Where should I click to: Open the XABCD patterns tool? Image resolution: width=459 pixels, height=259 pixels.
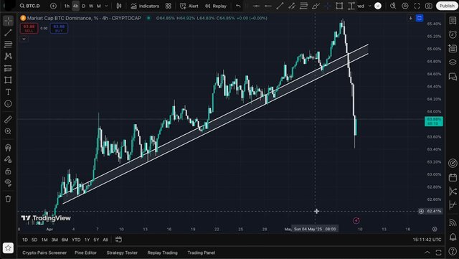coord(8,56)
